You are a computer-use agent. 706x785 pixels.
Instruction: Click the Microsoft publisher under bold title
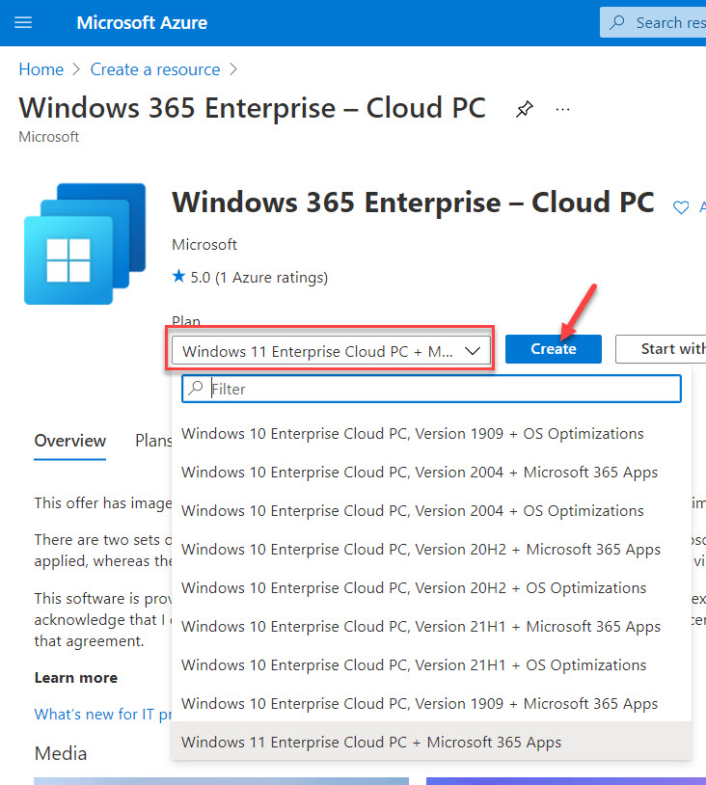click(x=204, y=244)
